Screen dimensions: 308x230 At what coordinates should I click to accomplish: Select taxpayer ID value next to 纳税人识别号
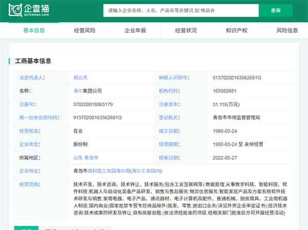[x=237, y=78]
